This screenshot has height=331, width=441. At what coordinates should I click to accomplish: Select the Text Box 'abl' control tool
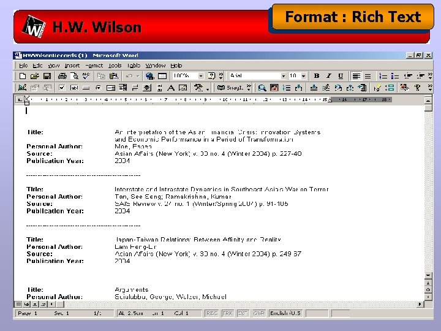coord(74,88)
